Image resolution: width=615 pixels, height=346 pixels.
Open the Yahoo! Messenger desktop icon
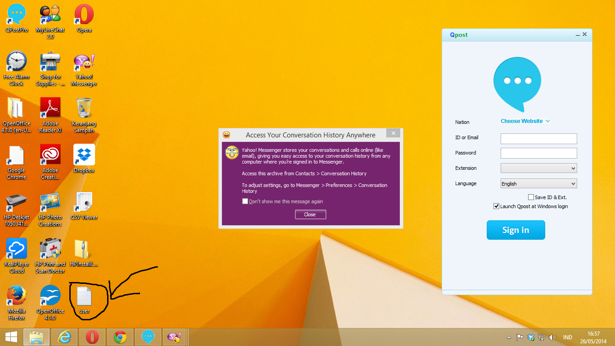[x=84, y=65]
